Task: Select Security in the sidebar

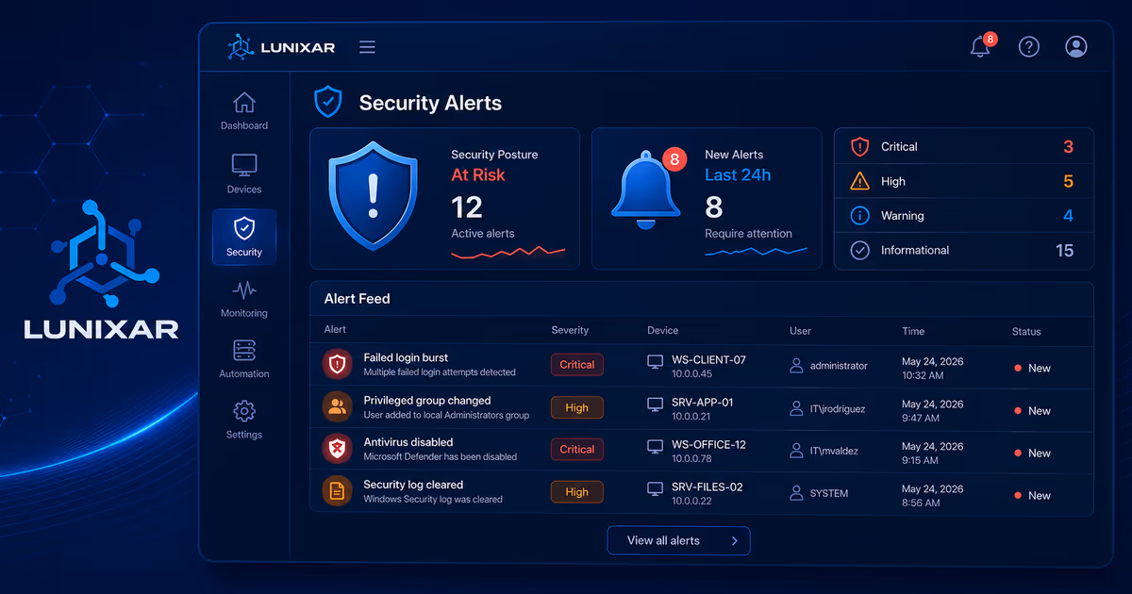Action: pos(244,238)
